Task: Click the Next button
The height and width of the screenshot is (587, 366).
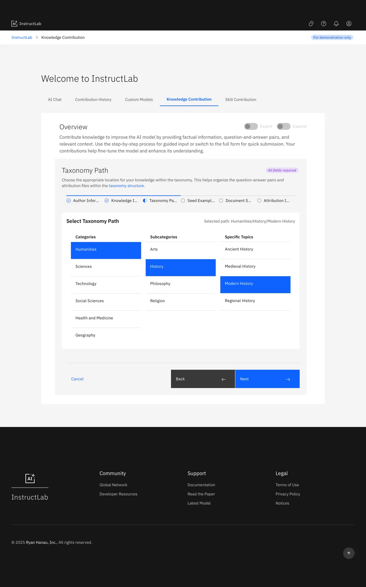Action: [x=267, y=379]
